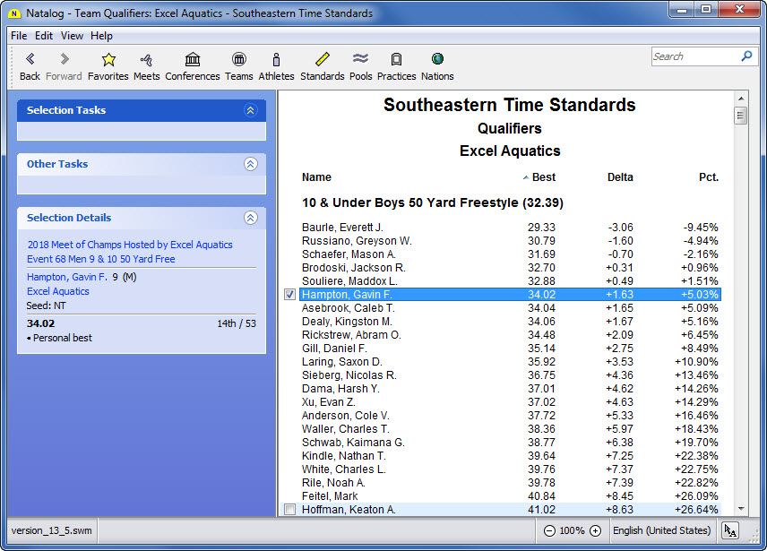Open the Meets toolbar icon
The width and height of the screenshot is (767, 551).
(146, 60)
